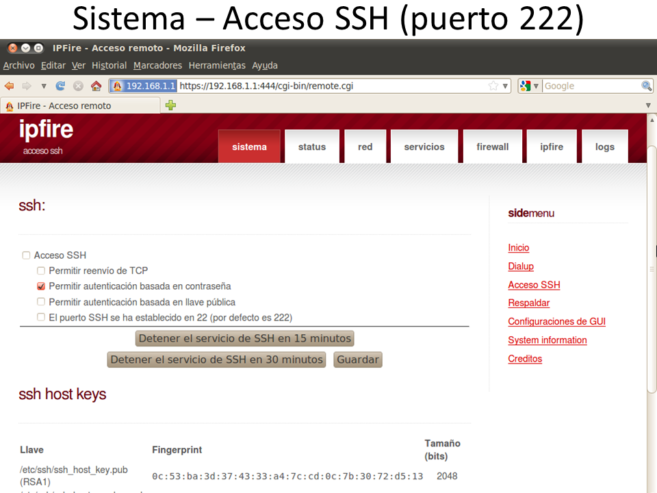657x493 pixels.
Task: Open a new tab with the plus icon
Action: [170, 105]
